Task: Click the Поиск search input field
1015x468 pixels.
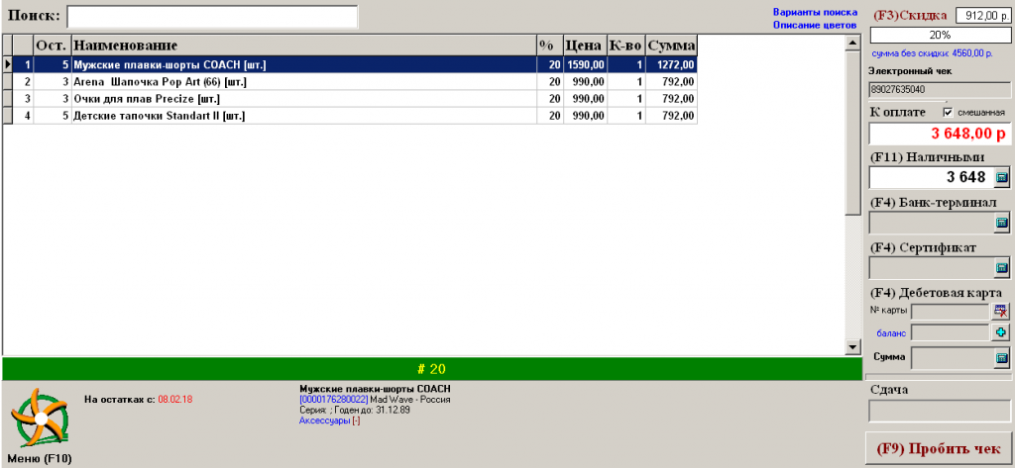Action: 212,17
